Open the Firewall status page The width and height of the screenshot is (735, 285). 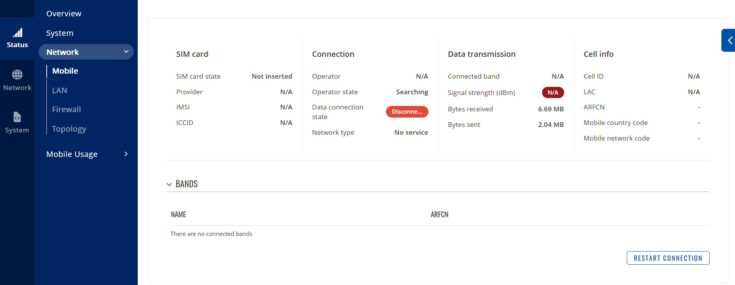(x=67, y=109)
